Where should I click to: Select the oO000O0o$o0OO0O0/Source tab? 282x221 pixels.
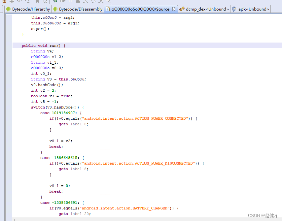141,9
